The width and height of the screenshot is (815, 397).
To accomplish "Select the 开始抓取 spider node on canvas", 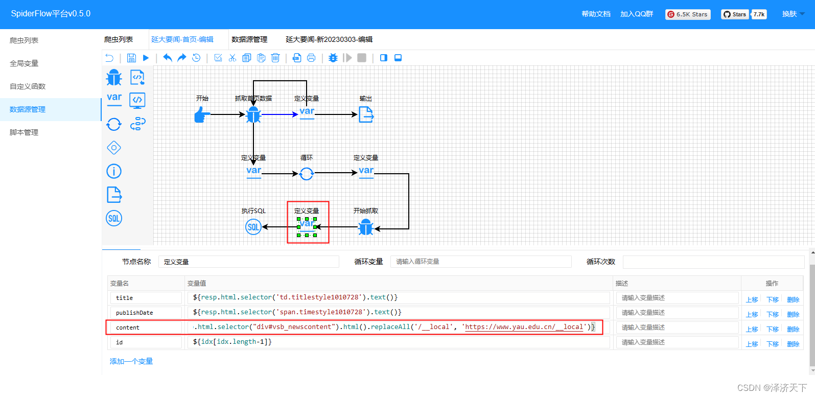I will 366,227.
